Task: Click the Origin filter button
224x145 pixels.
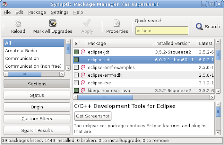Action: (37, 107)
